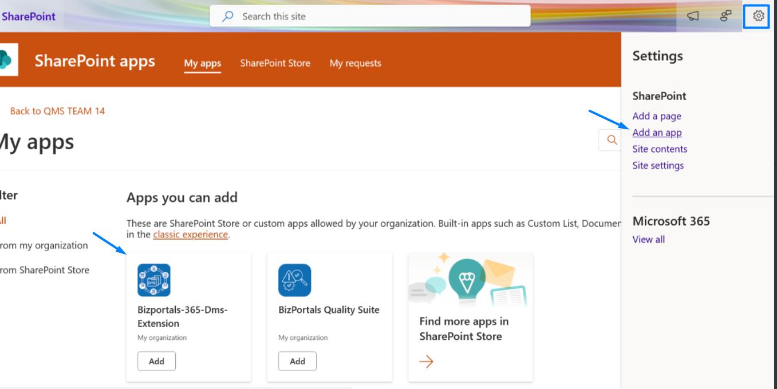The height and width of the screenshot is (389, 777).
Task: Open the connections icon beside the gear
Action: point(726,17)
